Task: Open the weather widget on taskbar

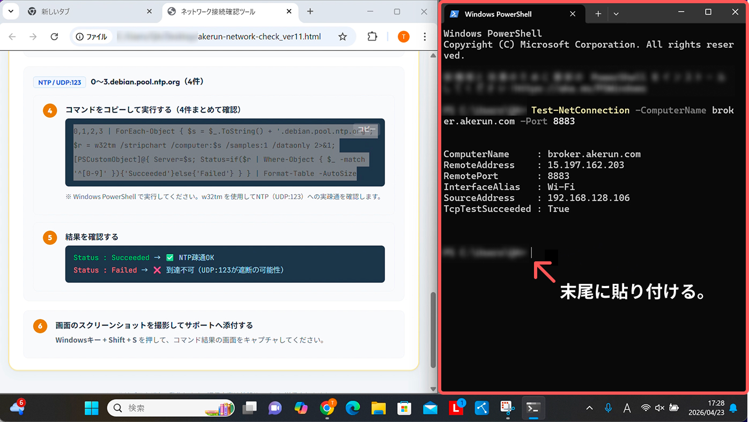Action: coord(17,408)
